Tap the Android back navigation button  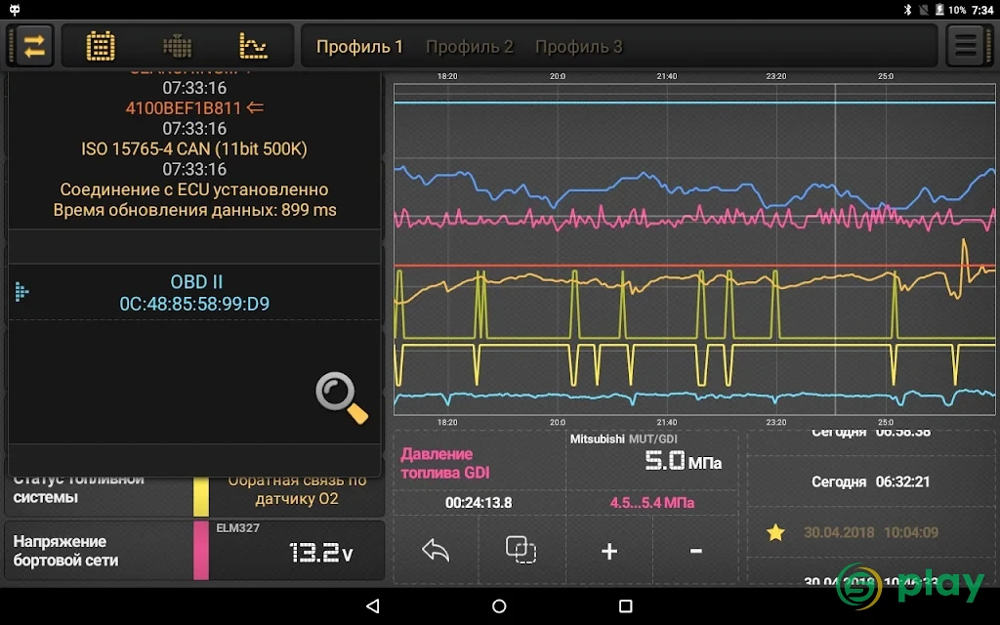[373, 605]
